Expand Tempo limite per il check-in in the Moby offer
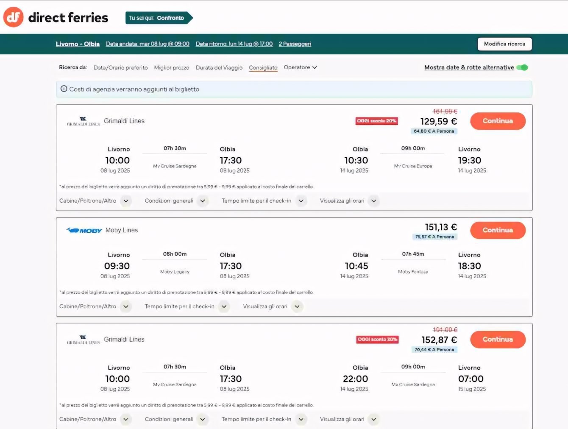This screenshot has width=568, height=429. click(x=224, y=306)
